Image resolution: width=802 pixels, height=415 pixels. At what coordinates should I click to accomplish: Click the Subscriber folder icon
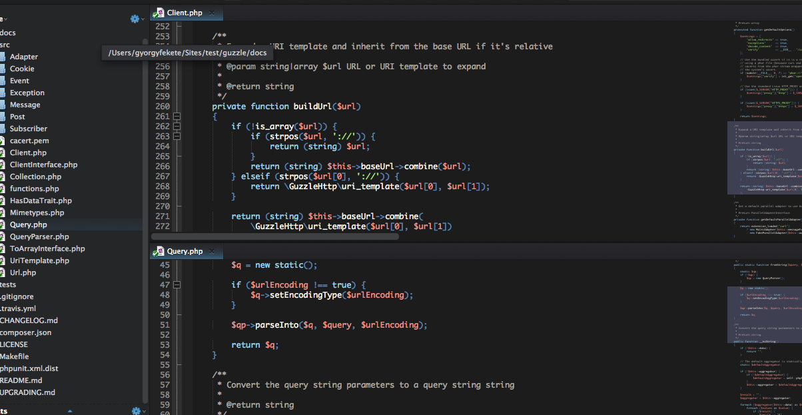click(3, 129)
